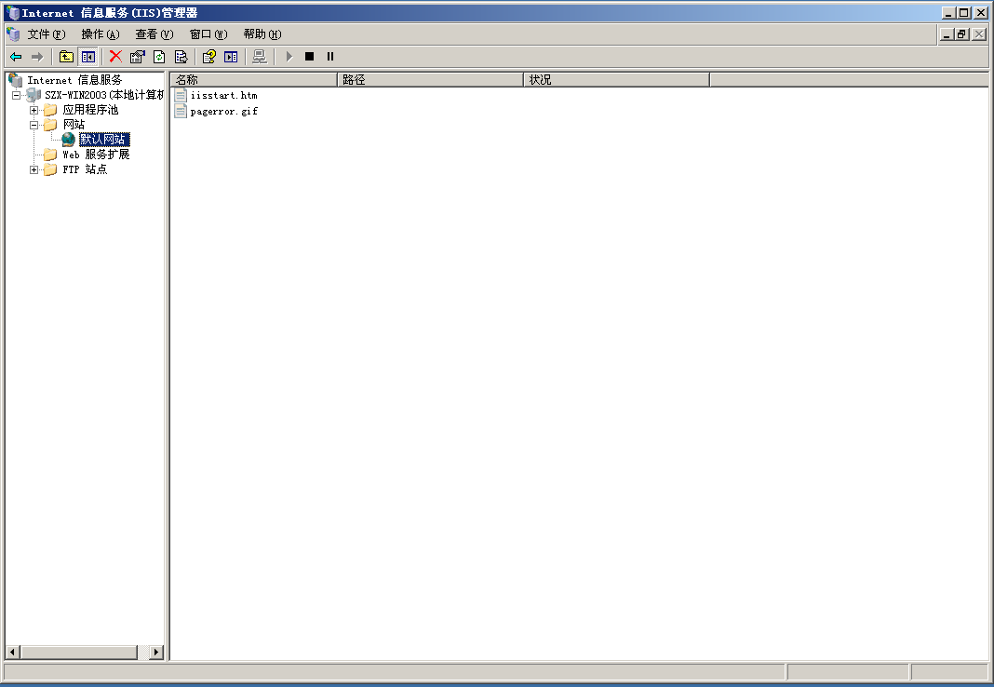Open the 窗口(W) menu
The width and height of the screenshot is (994, 687).
(208, 34)
